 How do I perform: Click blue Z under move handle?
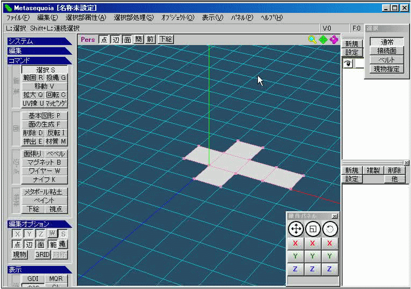pos(295,269)
